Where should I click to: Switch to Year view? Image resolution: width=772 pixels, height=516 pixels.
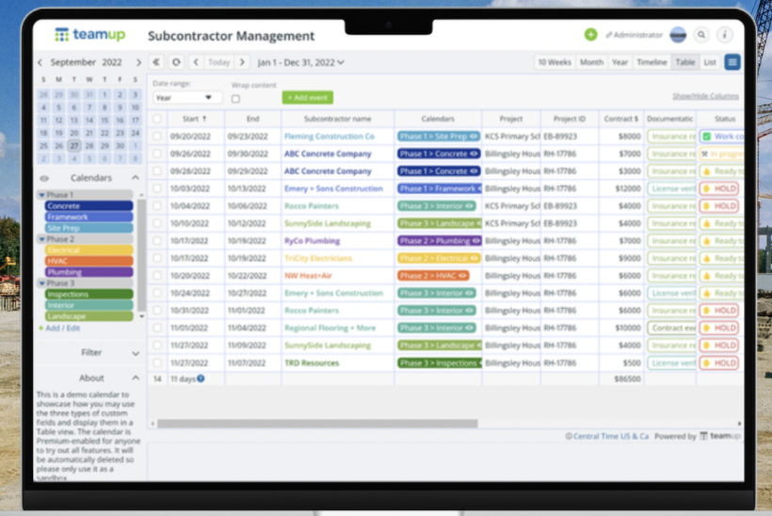(x=619, y=62)
